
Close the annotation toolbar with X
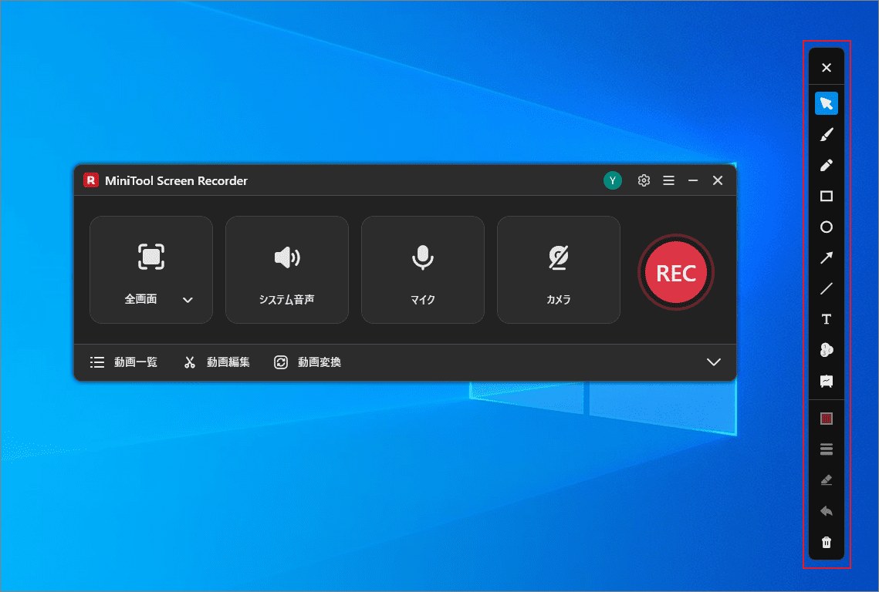point(827,68)
